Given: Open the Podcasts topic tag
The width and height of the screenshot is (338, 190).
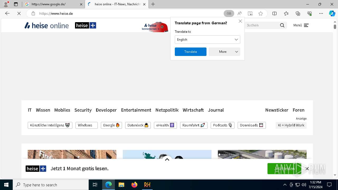Looking at the screenshot, I should pyautogui.click(x=223, y=125).
